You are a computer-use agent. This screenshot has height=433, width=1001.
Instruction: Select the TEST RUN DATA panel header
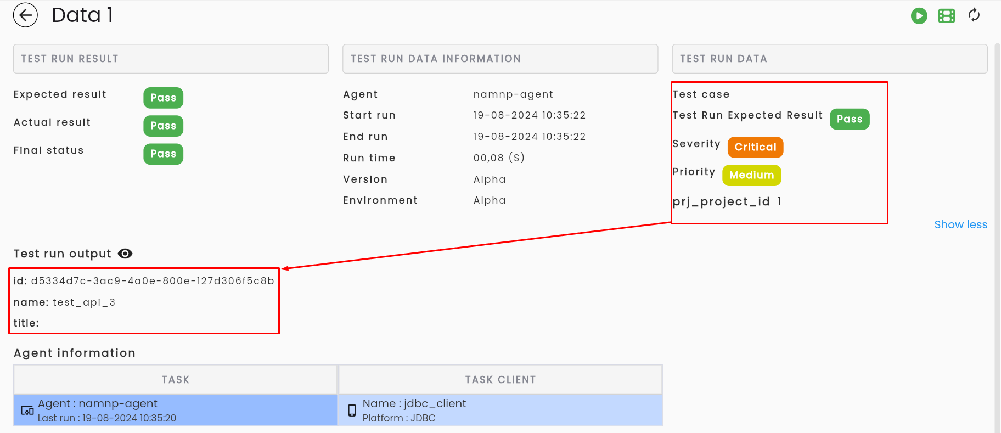829,59
